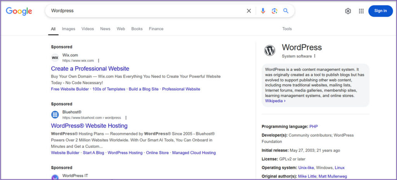Open quick settings gear icon

pos(348,11)
